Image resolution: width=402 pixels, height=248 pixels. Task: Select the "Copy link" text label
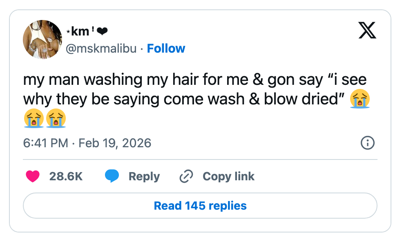228,176
